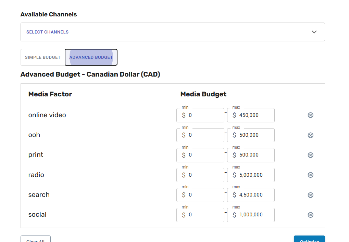Edit radio min budget field
The width and height of the screenshot is (349, 242).
[x=200, y=175]
